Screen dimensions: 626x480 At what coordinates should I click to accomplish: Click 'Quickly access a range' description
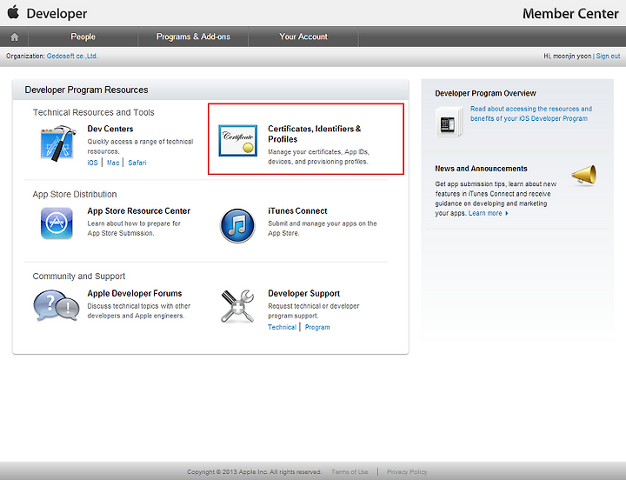(140, 146)
